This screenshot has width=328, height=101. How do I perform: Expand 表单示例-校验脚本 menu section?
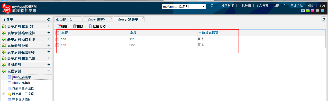click(x=49, y=52)
